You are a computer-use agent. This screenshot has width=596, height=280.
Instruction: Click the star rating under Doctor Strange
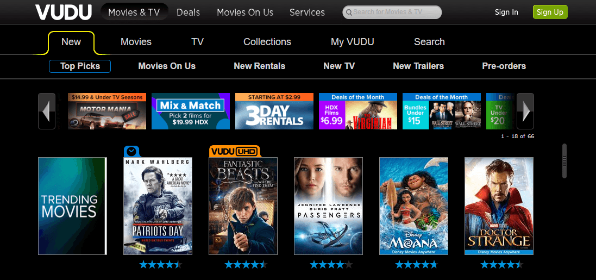(501, 264)
